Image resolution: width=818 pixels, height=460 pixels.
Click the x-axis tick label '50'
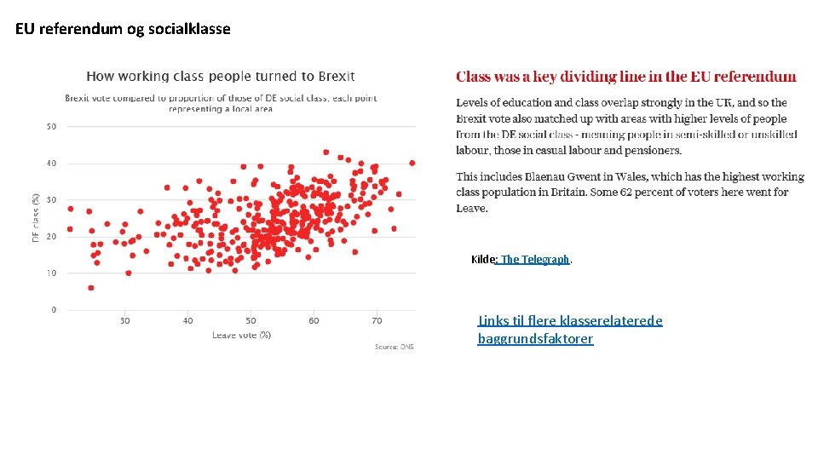coord(251,321)
